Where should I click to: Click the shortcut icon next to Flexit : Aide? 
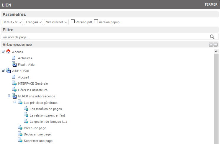[x=14, y=64]
